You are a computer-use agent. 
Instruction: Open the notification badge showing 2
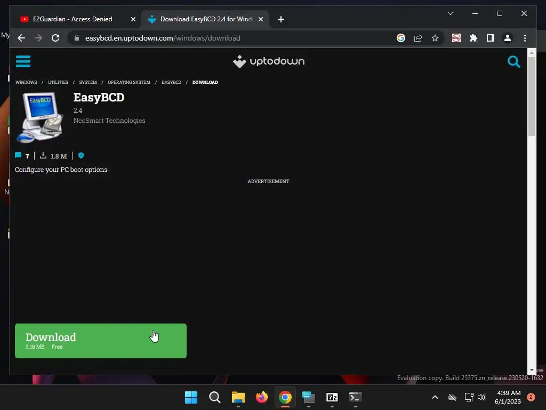pos(531,397)
